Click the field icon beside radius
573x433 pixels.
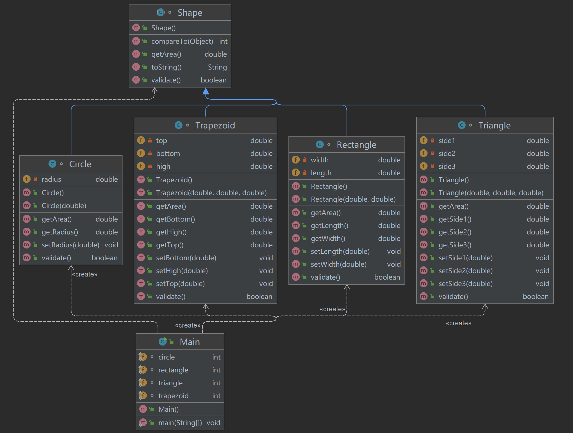tap(27, 179)
